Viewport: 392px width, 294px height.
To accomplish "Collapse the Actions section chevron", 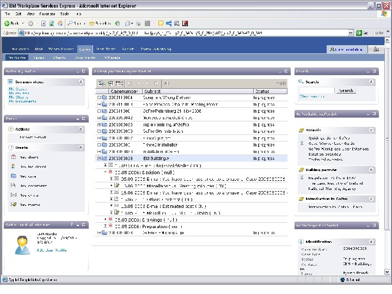I will [x=81, y=129].
